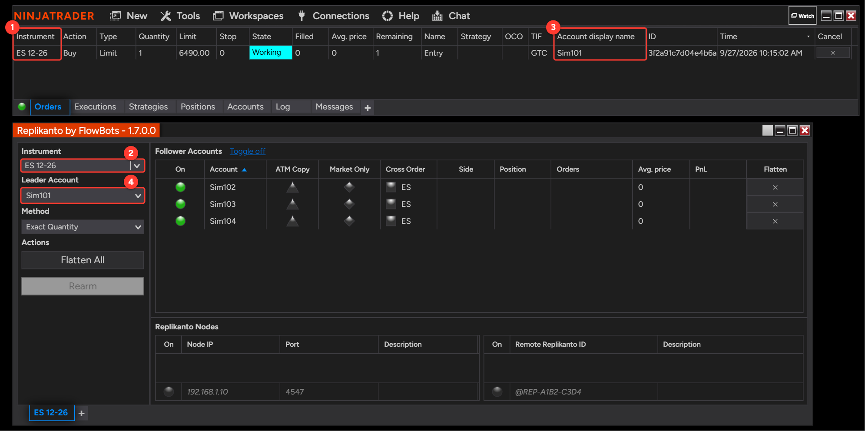Toggle the On indicator for Sim102
This screenshot has height=431, width=865.
tap(180, 187)
